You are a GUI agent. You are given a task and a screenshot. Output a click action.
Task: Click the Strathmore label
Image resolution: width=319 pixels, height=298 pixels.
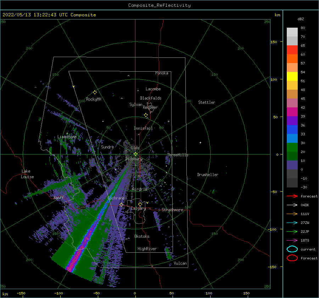click(x=172, y=210)
